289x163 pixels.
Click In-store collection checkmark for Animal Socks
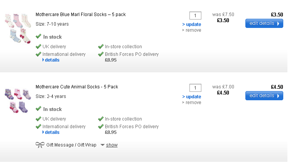point(101,119)
